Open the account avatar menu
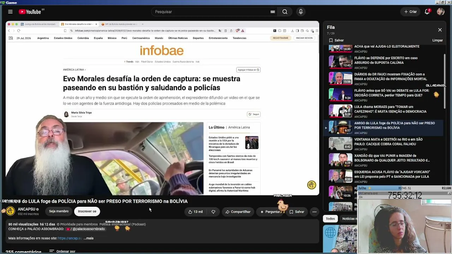The width and height of the screenshot is (452, 254). [440, 12]
